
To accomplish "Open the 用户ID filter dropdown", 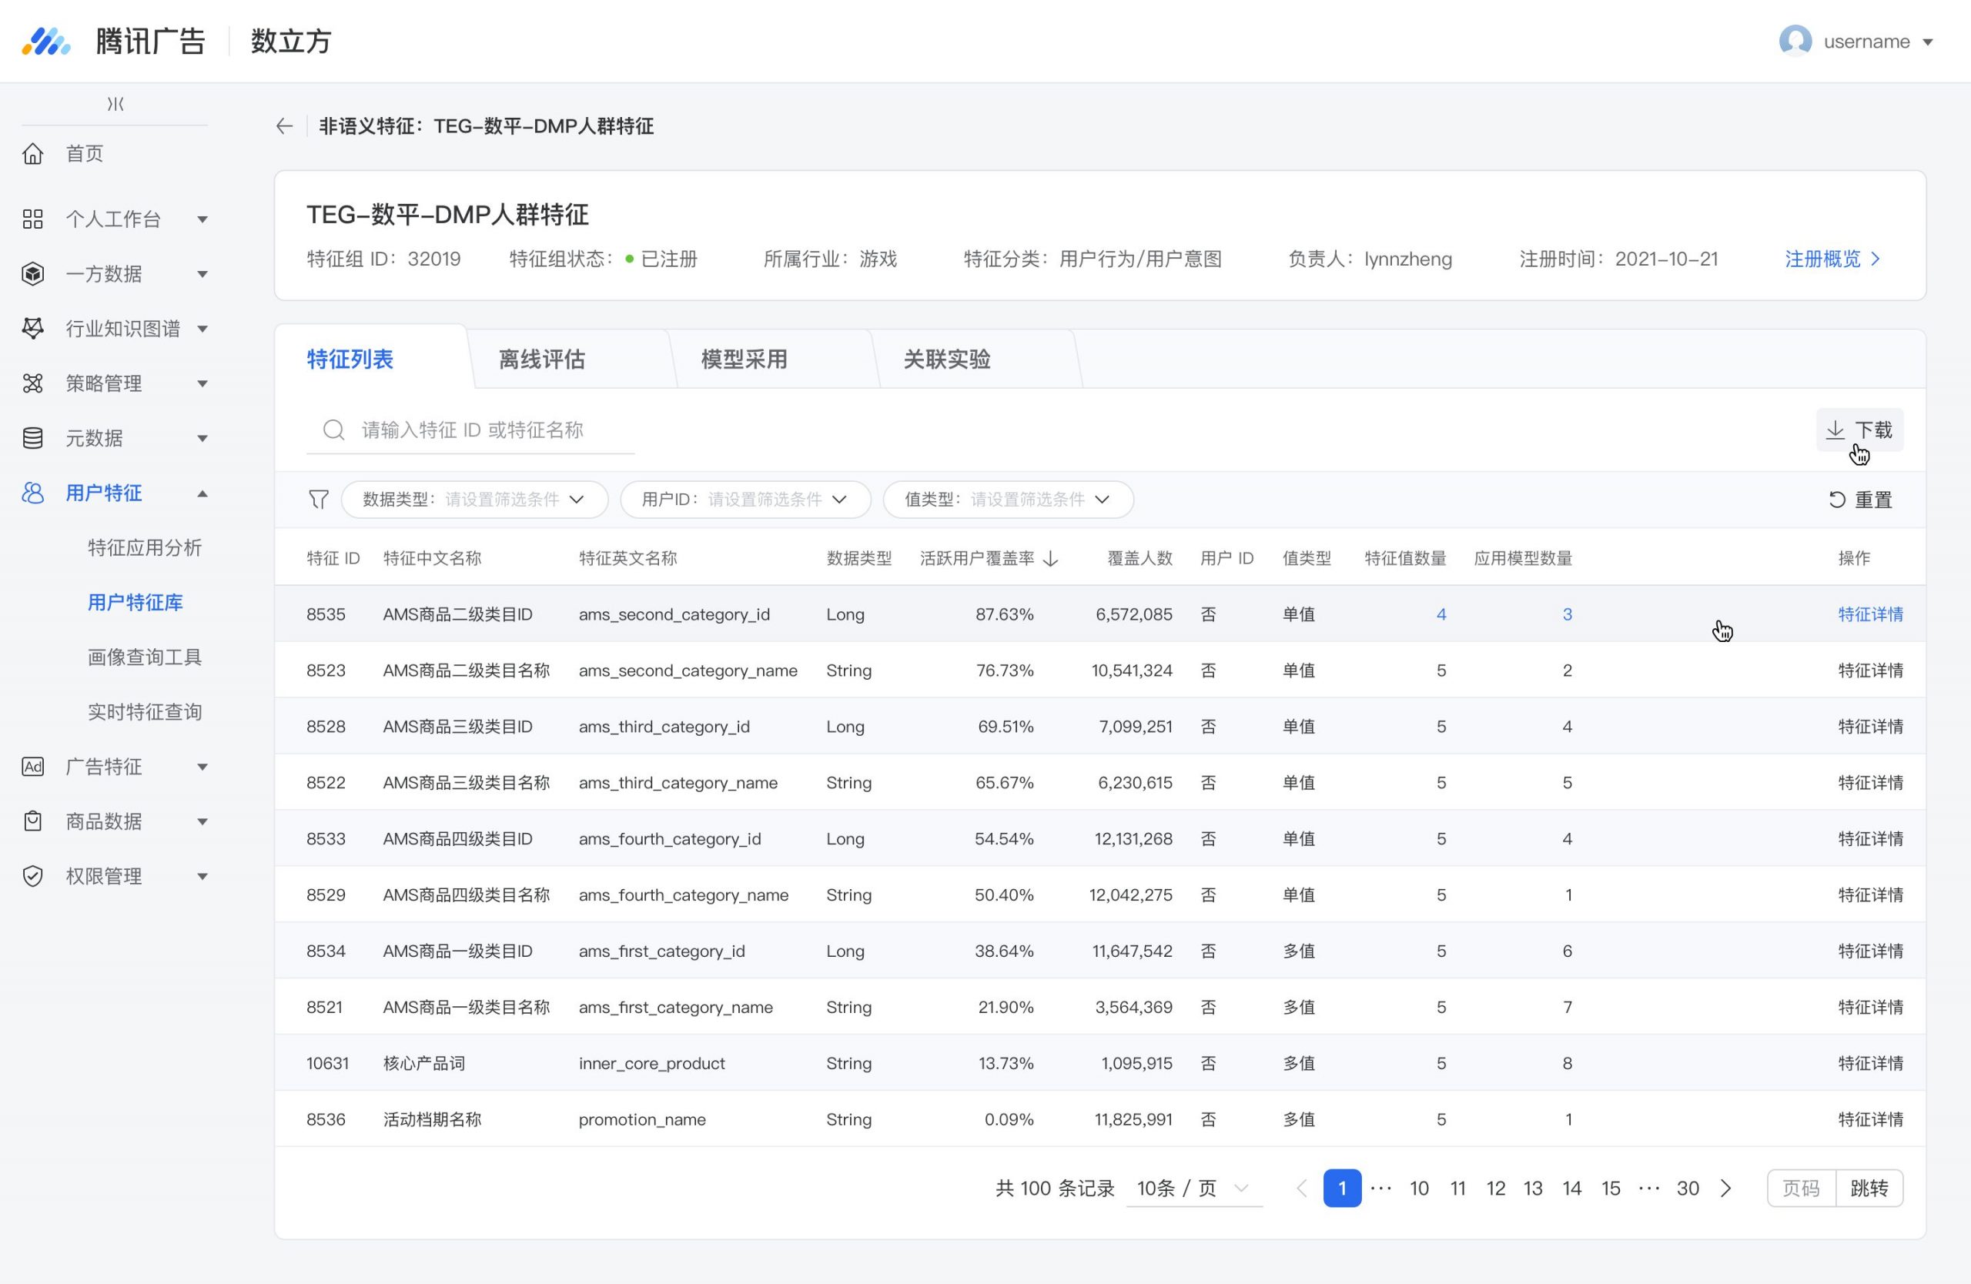I will coord(745,500).
